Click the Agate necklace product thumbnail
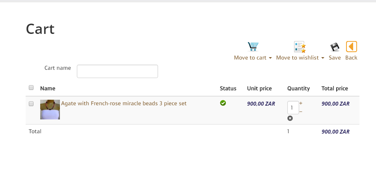The height and width of the screenshot is (188, 376). [x=50, y=110]
